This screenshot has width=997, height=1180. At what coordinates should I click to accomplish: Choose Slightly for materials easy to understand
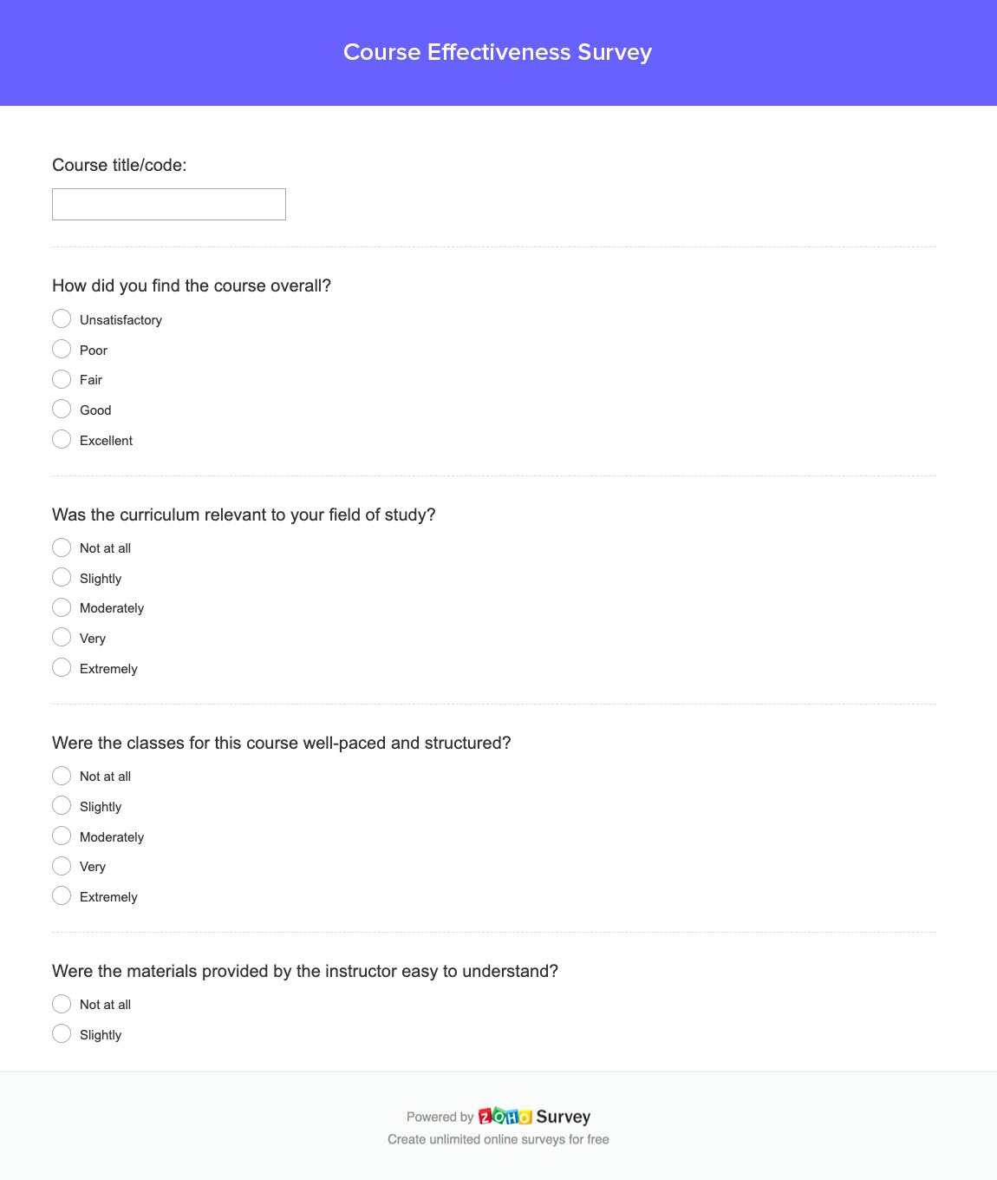62,1033
